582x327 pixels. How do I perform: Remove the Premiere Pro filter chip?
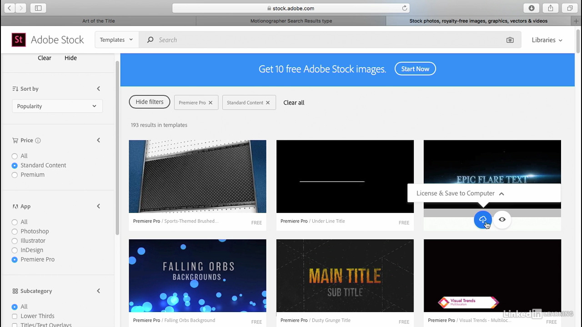click(211, 103)
